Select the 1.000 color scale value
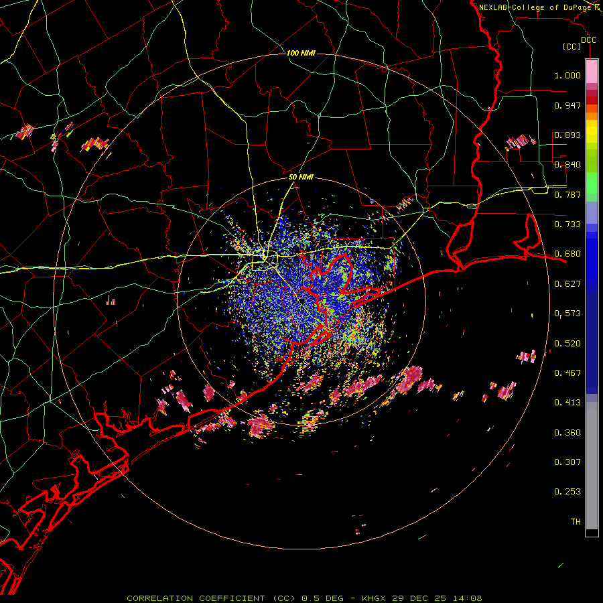This screenshot has width=603, height=603. [567, 75]
